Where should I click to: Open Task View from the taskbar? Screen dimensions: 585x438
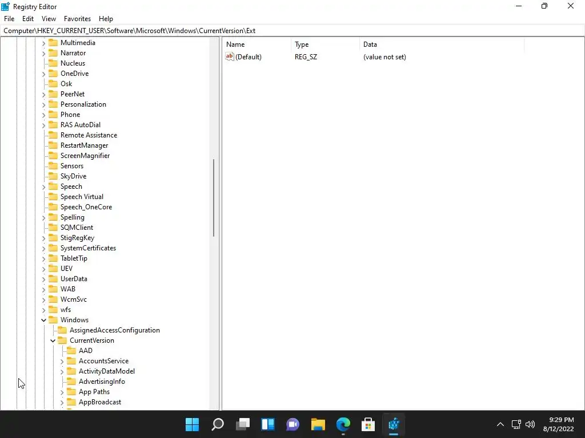tap(242, 424)
